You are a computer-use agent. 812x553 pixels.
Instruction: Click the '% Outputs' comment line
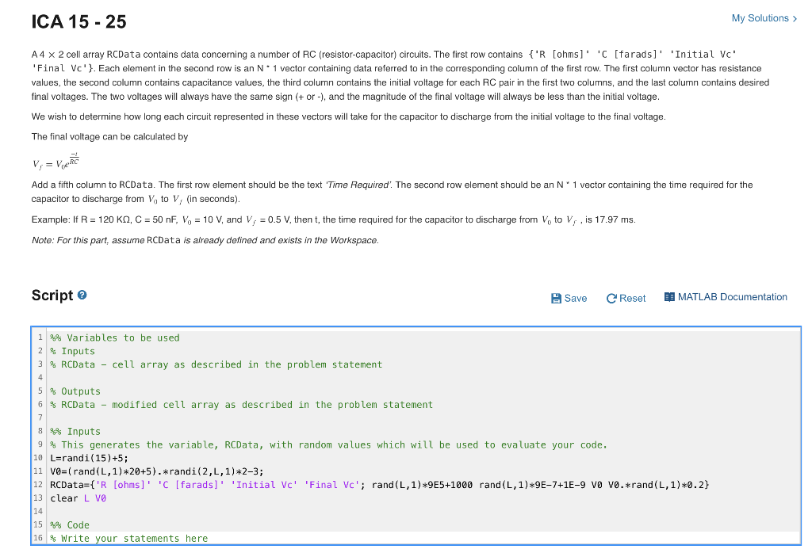click(x=75, y=391)
